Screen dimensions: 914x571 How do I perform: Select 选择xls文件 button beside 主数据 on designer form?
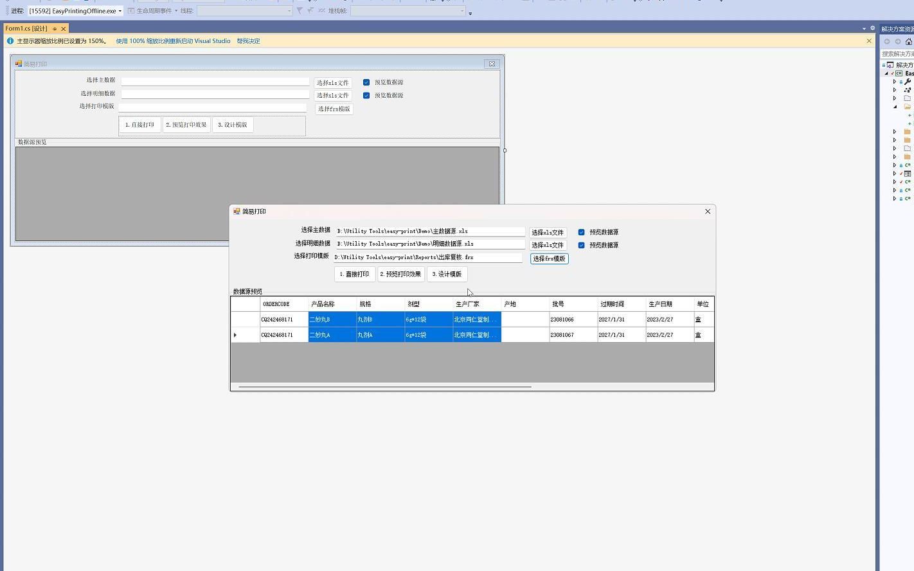(x=333, y=83)
